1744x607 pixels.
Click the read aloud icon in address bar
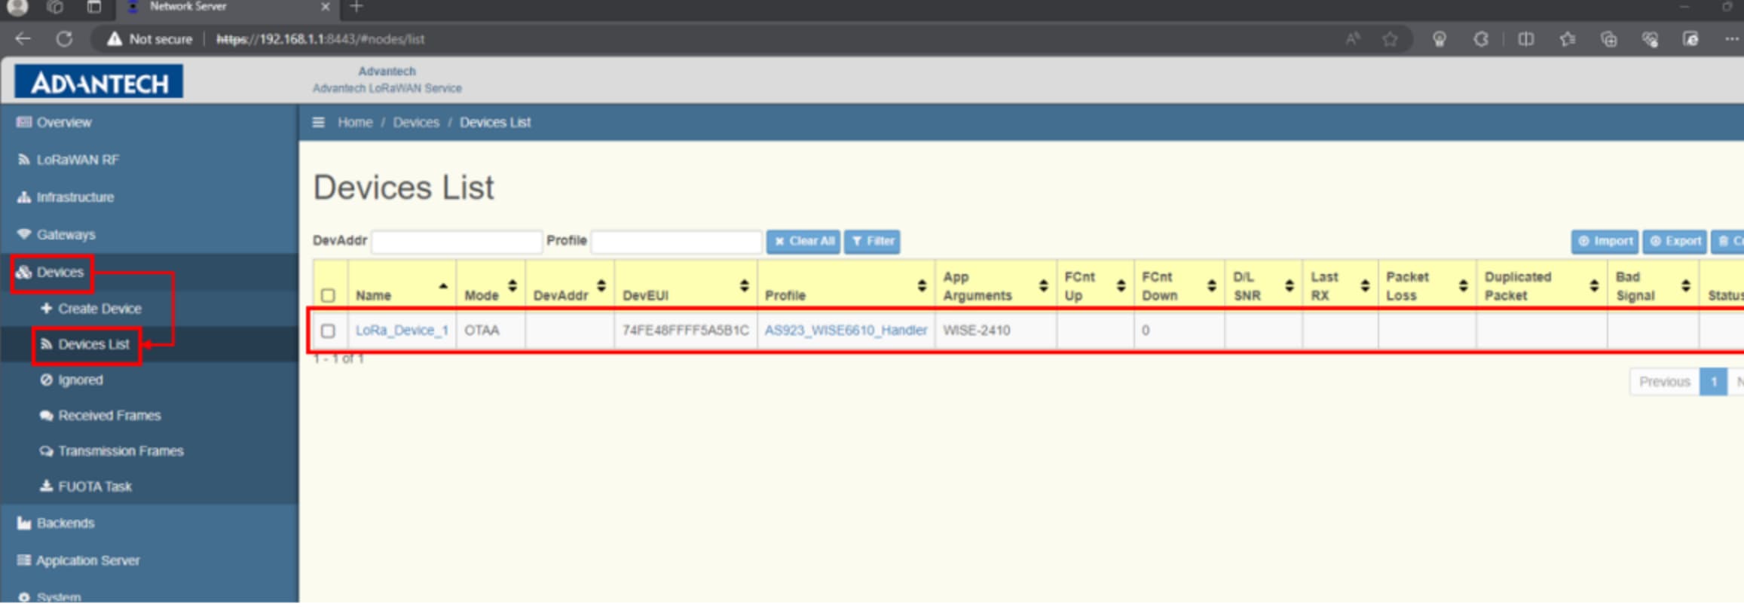tap(1353, 39)
